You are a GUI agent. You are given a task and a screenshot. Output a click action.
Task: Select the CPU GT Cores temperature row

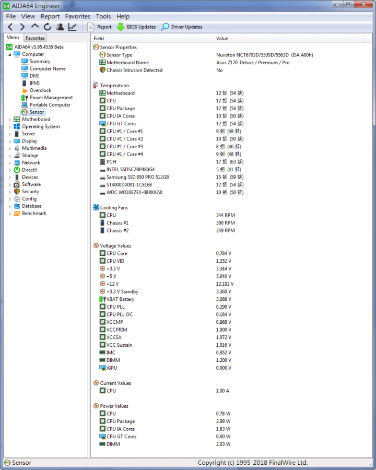pyautogui.click(x=231, y=123)
